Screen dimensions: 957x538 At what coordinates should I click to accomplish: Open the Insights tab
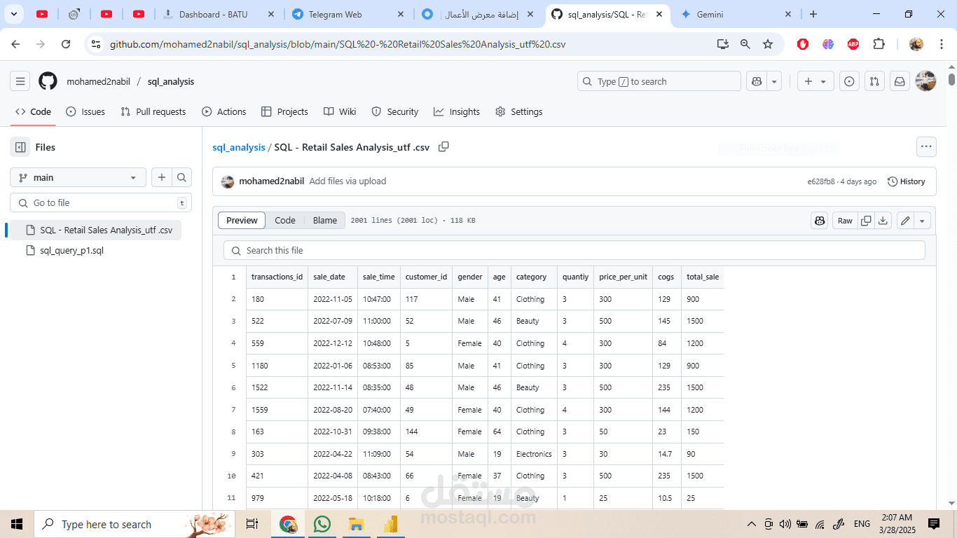point(457,111)
